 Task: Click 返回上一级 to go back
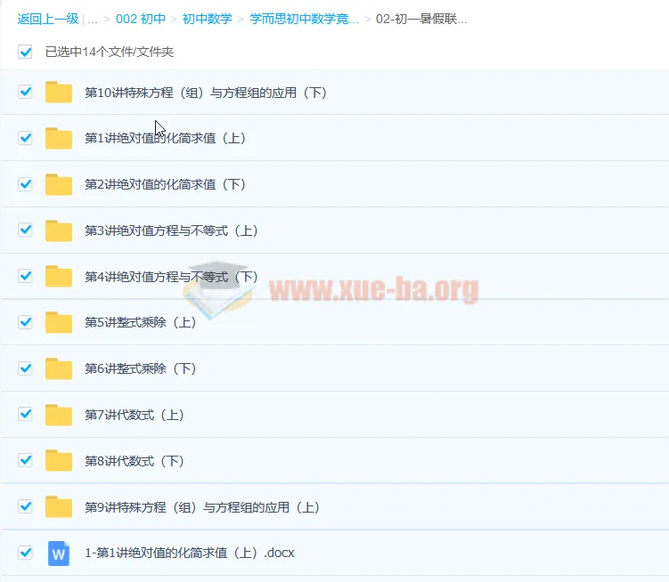48,20
